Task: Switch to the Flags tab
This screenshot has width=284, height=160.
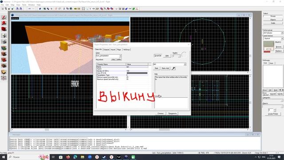Action: (x=119, y=49)
